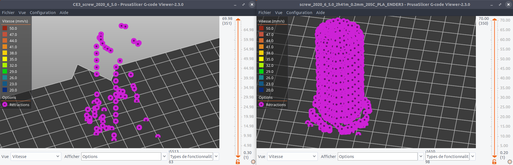Screen dimensions: 513x165
Task: Click the 35.00 layer tick label on the right slider
Action: [x=505, y=88]
